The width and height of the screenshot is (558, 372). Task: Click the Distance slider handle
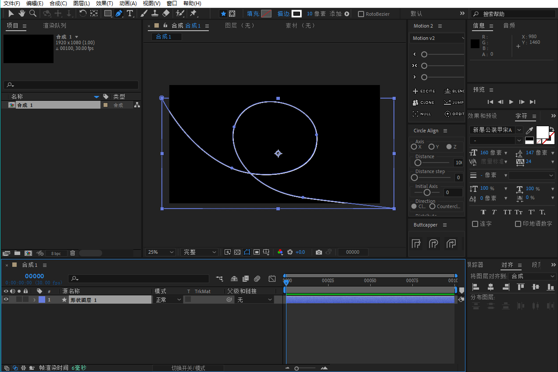[x=418, y=163]
